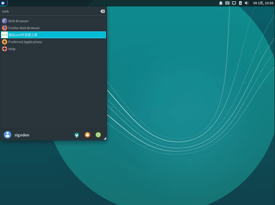Screen dimensions: 275x205
Task: Click the WeChat devtools code icon
Action: (x=5, y=35)
